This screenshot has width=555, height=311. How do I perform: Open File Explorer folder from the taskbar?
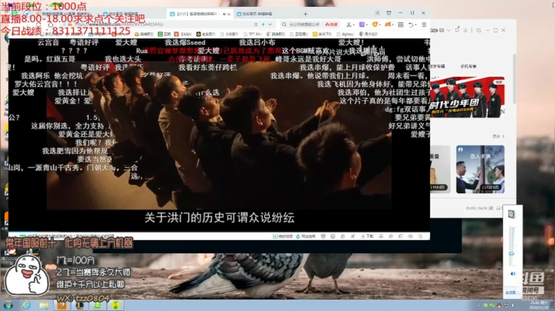click(x=44, y=306)
